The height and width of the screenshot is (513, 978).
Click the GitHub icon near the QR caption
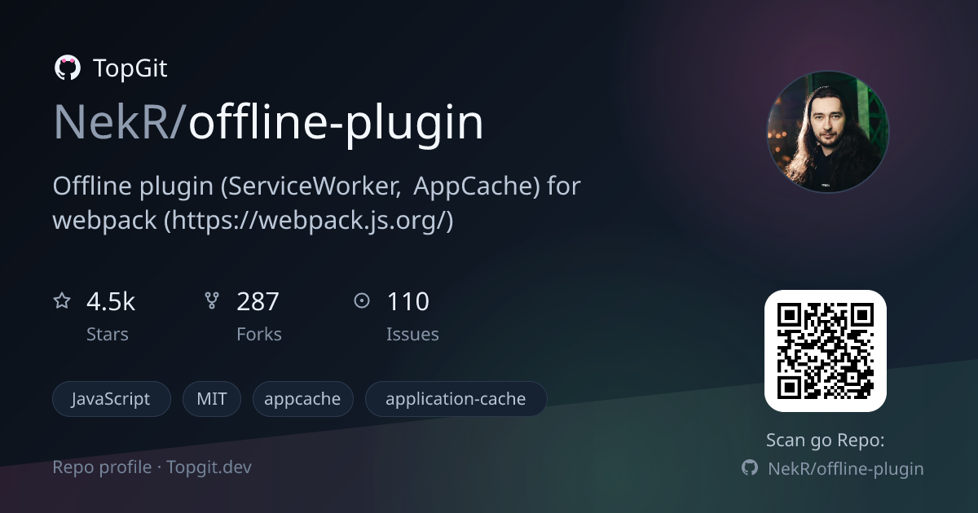click(x=750, y=468)
